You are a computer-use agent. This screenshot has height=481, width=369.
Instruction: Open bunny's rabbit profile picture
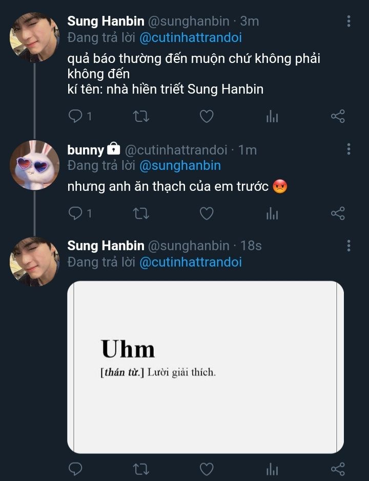point(34,165)
